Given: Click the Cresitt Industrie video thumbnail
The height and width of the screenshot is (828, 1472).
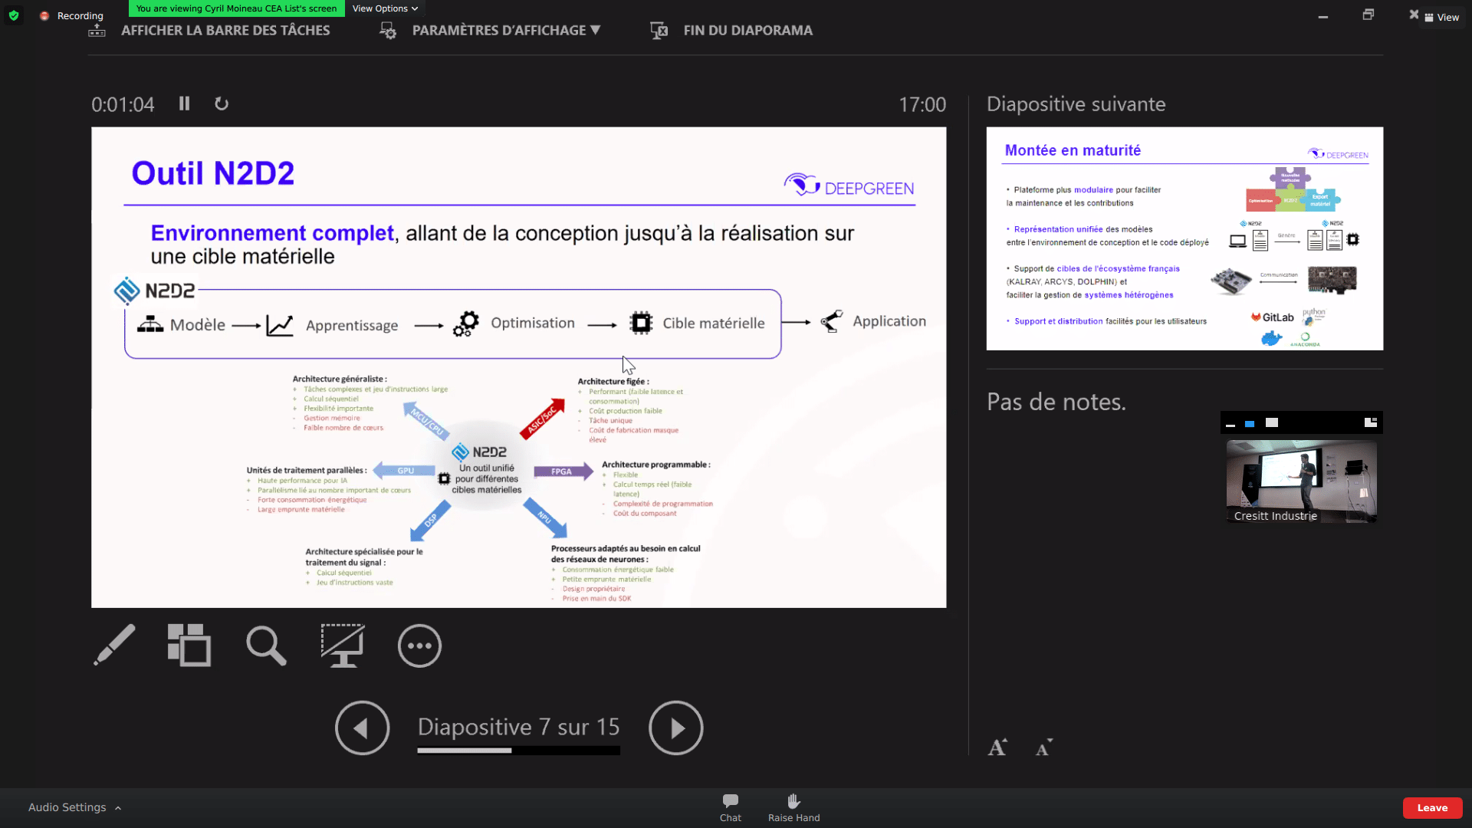Looking at the screenshot, I should point(1301,481).
